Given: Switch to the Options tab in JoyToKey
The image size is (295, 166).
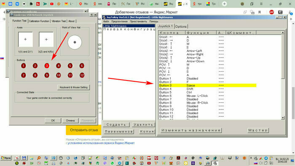Looking at the screenshot, I should tap(181, 27).
